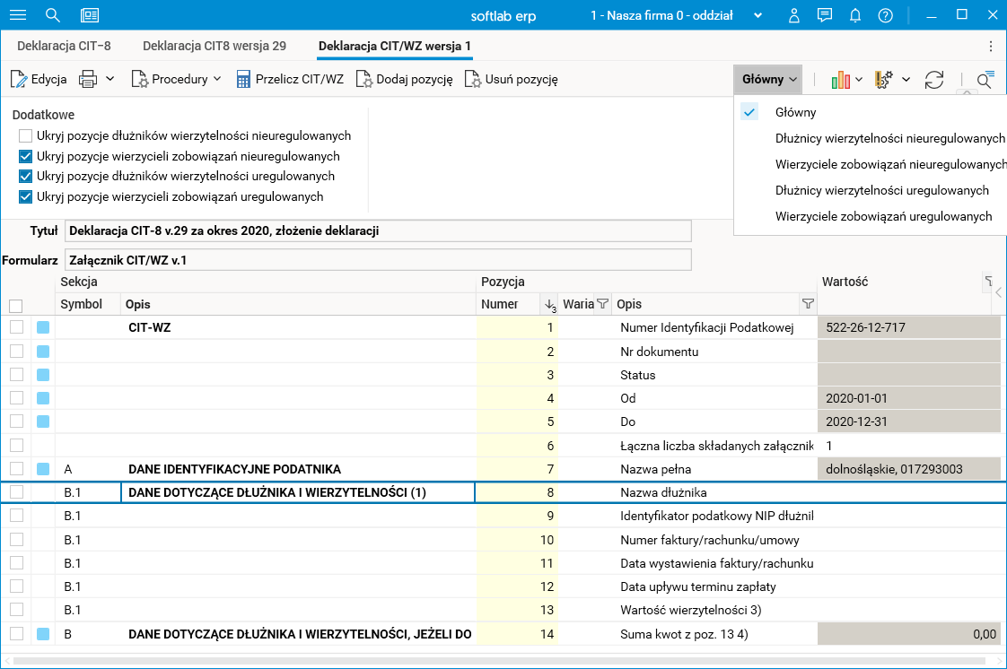
Task: Click the Przelicz CIT/WZ button
Action: (x=290, y=79)
